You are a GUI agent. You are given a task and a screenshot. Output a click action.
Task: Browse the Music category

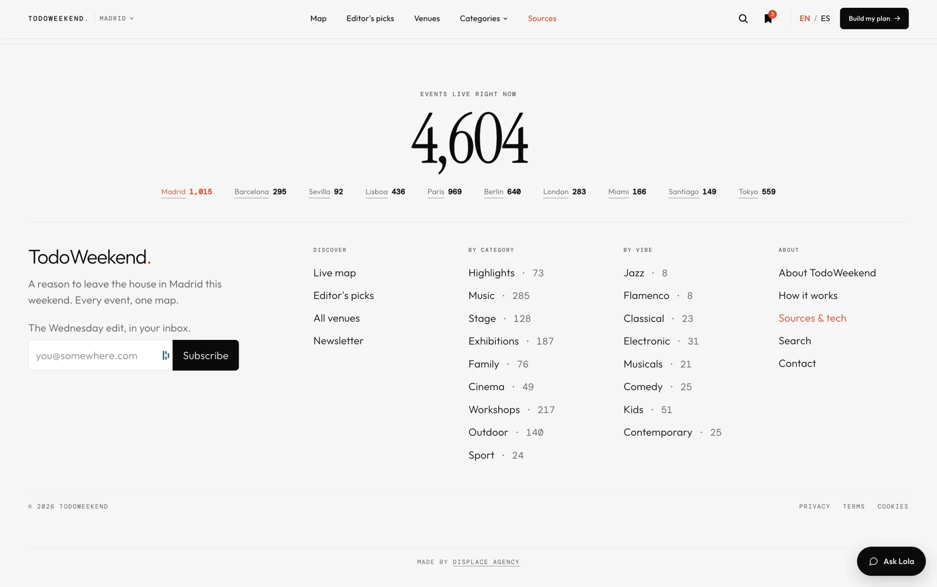tap(482, 295)
